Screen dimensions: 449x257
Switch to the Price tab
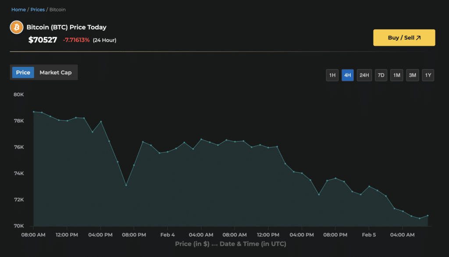point(23,73)
